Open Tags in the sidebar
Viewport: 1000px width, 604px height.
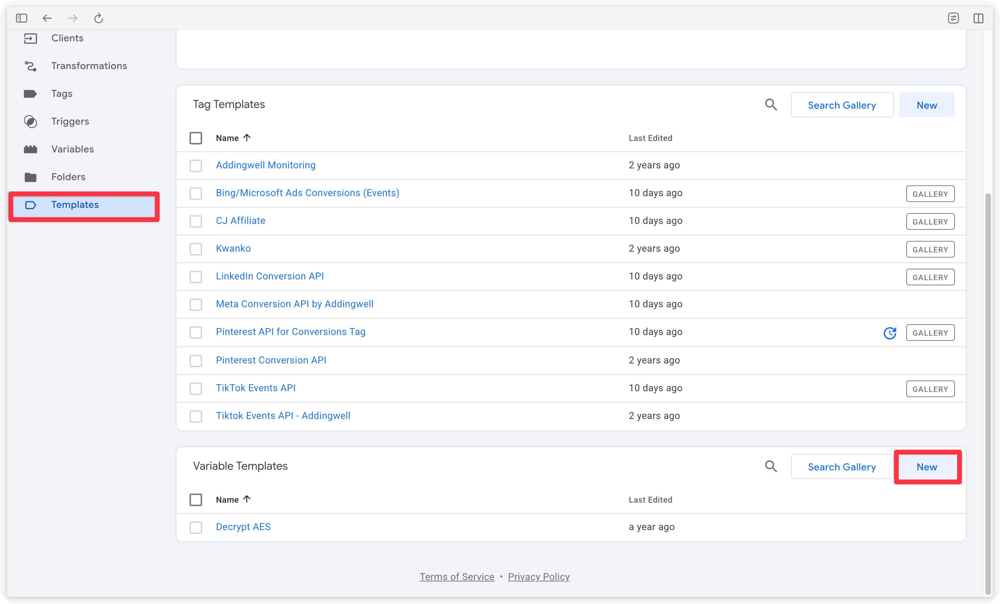pos(62,94)
